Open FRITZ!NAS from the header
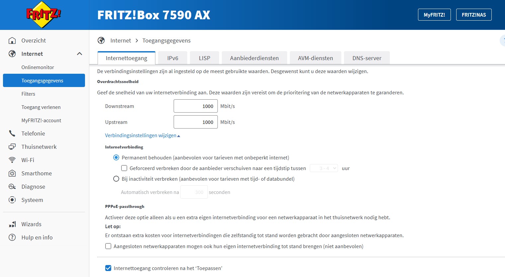 tap(474, 15)
